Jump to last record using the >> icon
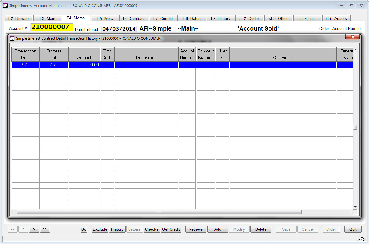This screenshot has width=369, height=244. click(x=45, y=229)
